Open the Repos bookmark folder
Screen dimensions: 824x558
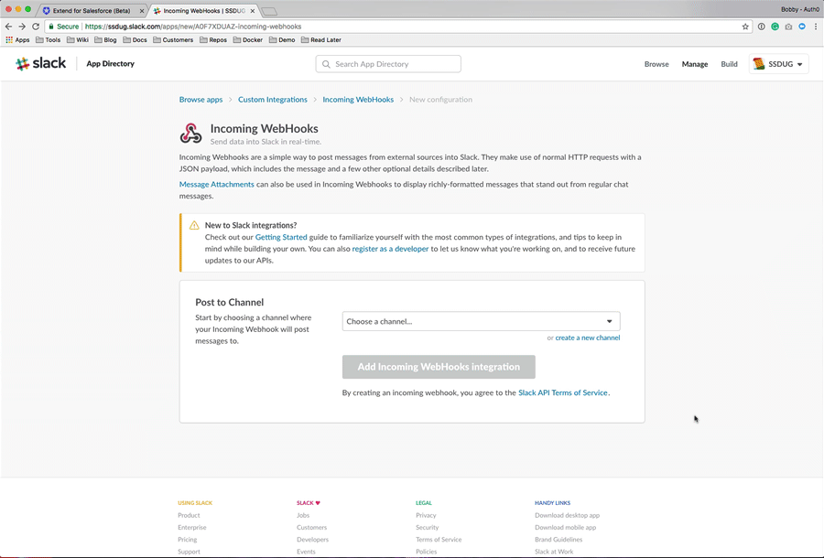(x=212, y=40)
